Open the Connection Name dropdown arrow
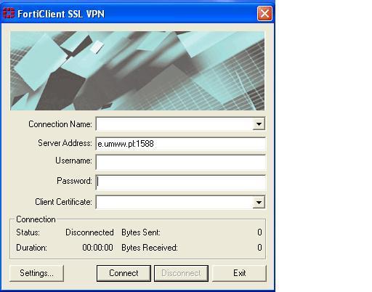The image size is (372, 292). coord(259,124)
